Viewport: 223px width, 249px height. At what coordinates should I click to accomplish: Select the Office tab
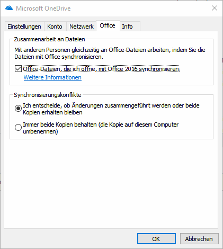click(108, 26)
